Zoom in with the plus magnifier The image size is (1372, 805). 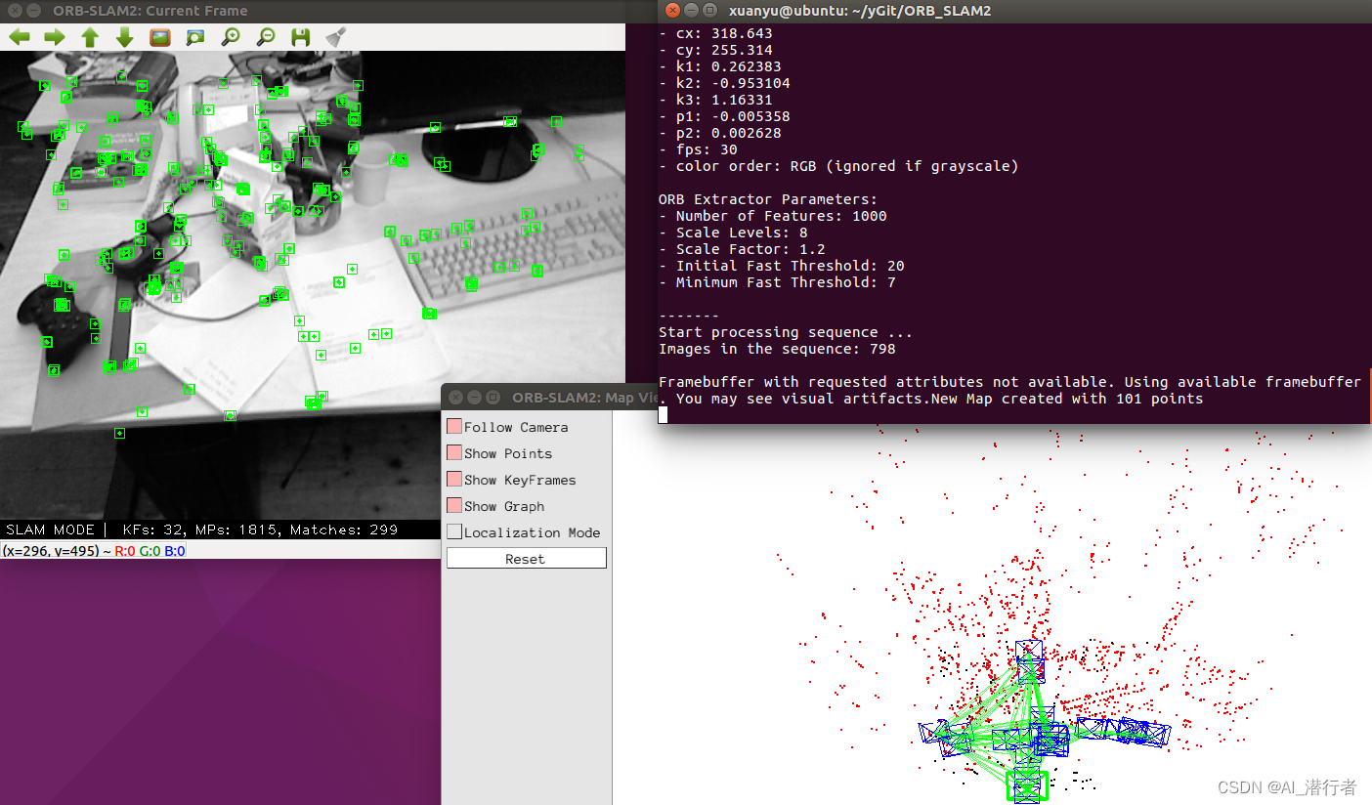click(x=231, y=37)
